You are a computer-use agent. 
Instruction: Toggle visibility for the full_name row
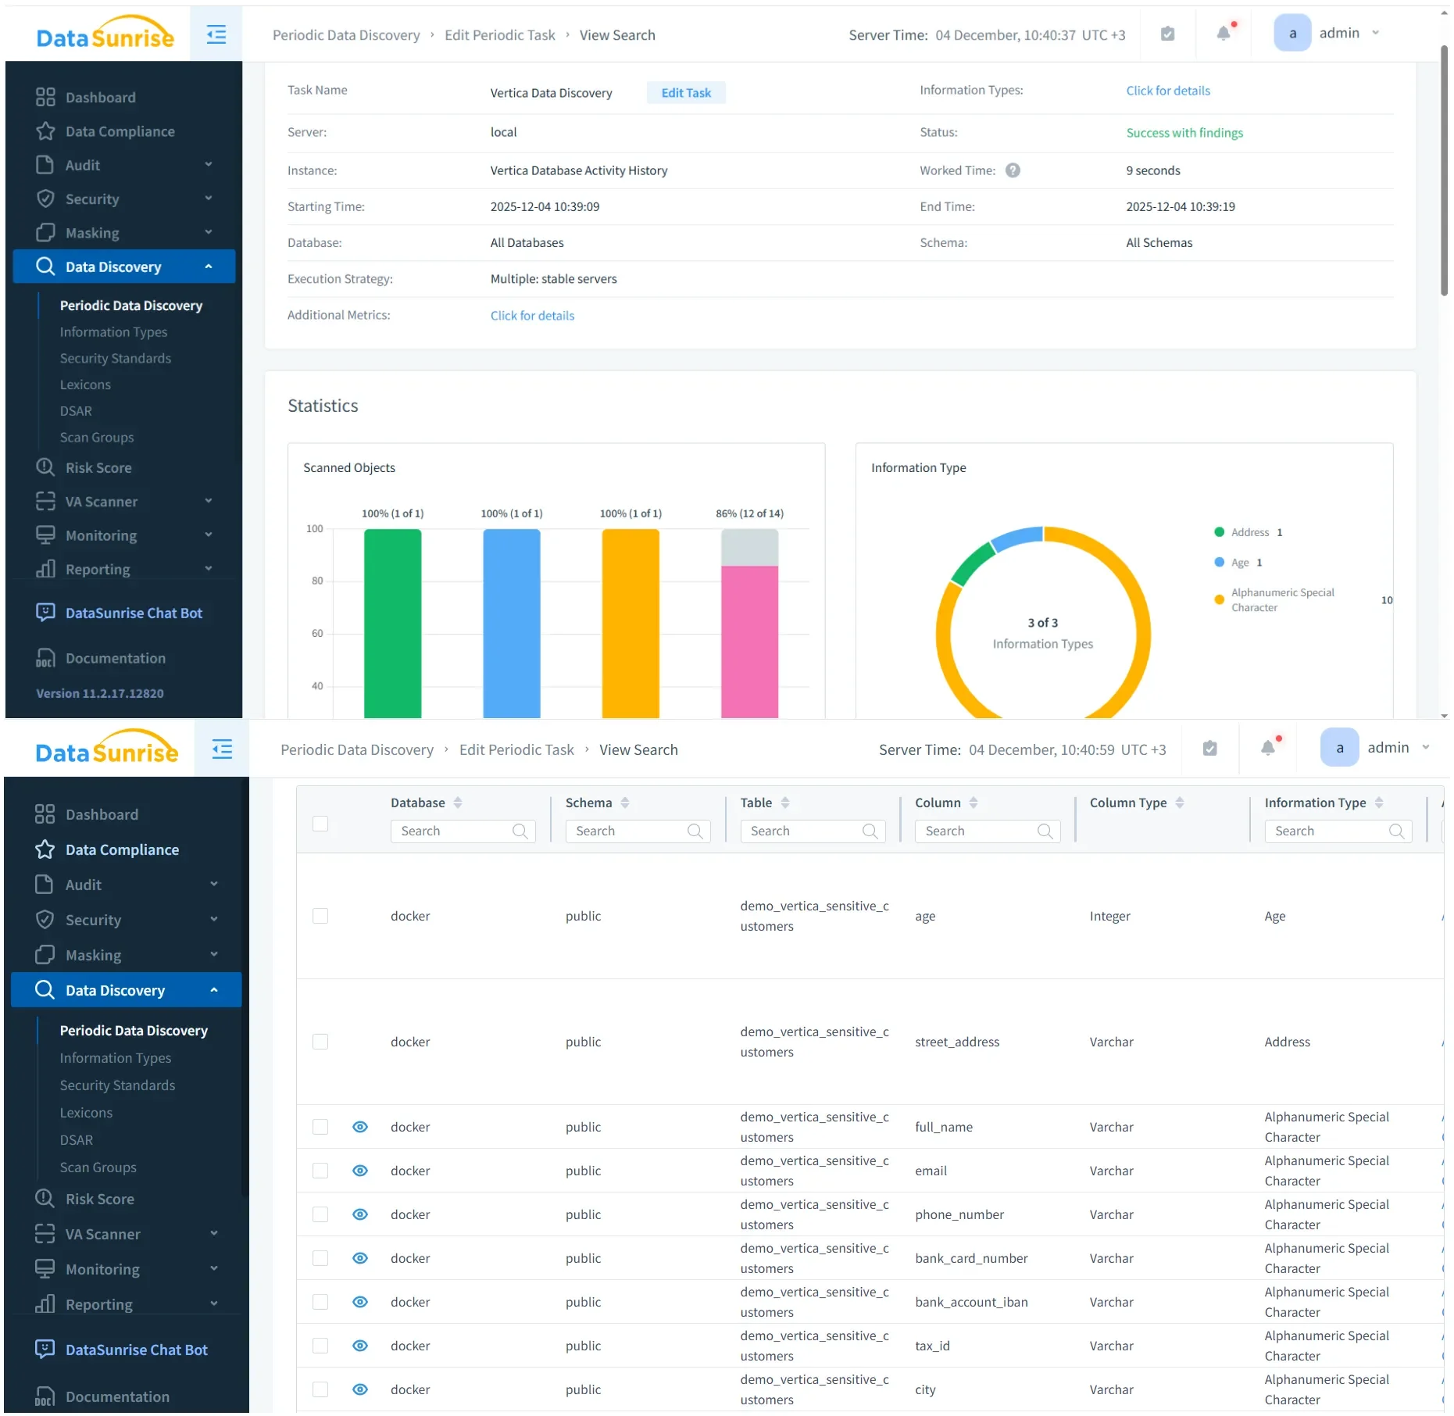pyautogui.click(x=359, y=1127)
